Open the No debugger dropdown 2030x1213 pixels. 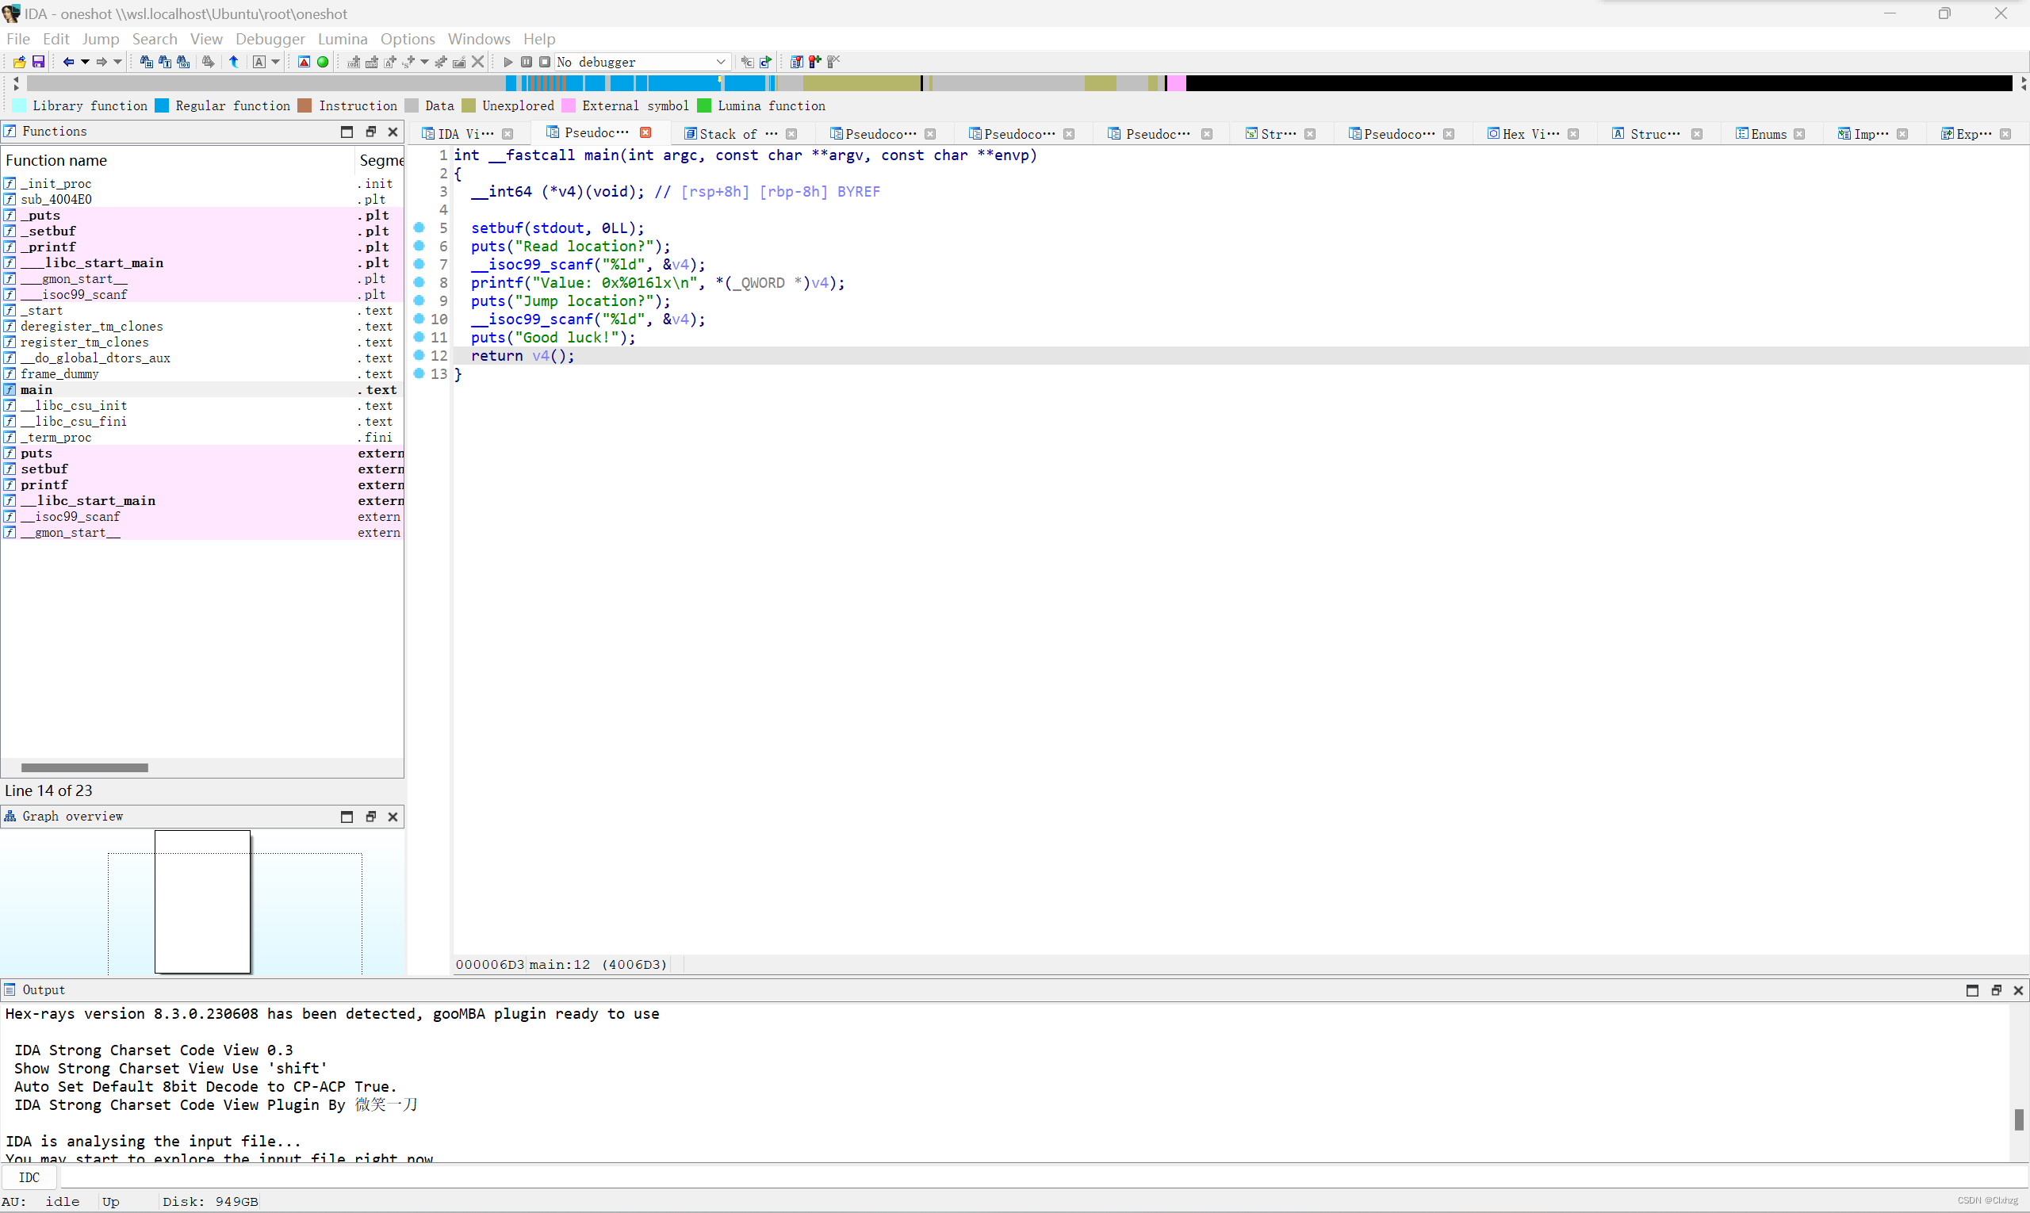tap(720, 62)
